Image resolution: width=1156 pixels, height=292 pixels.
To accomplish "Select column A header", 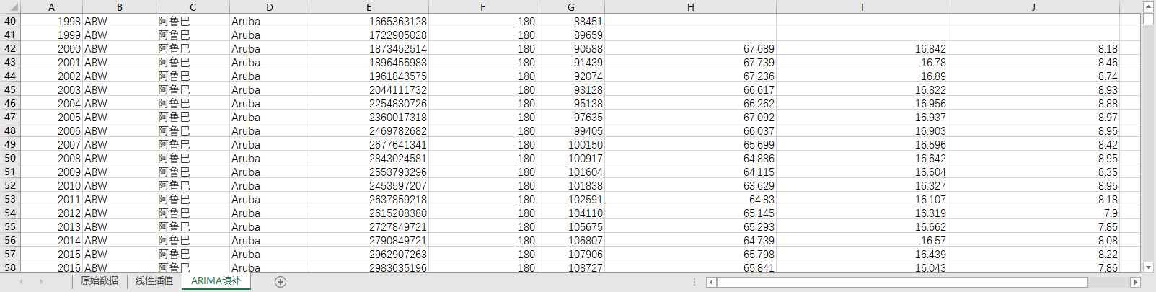I will click(51, 7).
